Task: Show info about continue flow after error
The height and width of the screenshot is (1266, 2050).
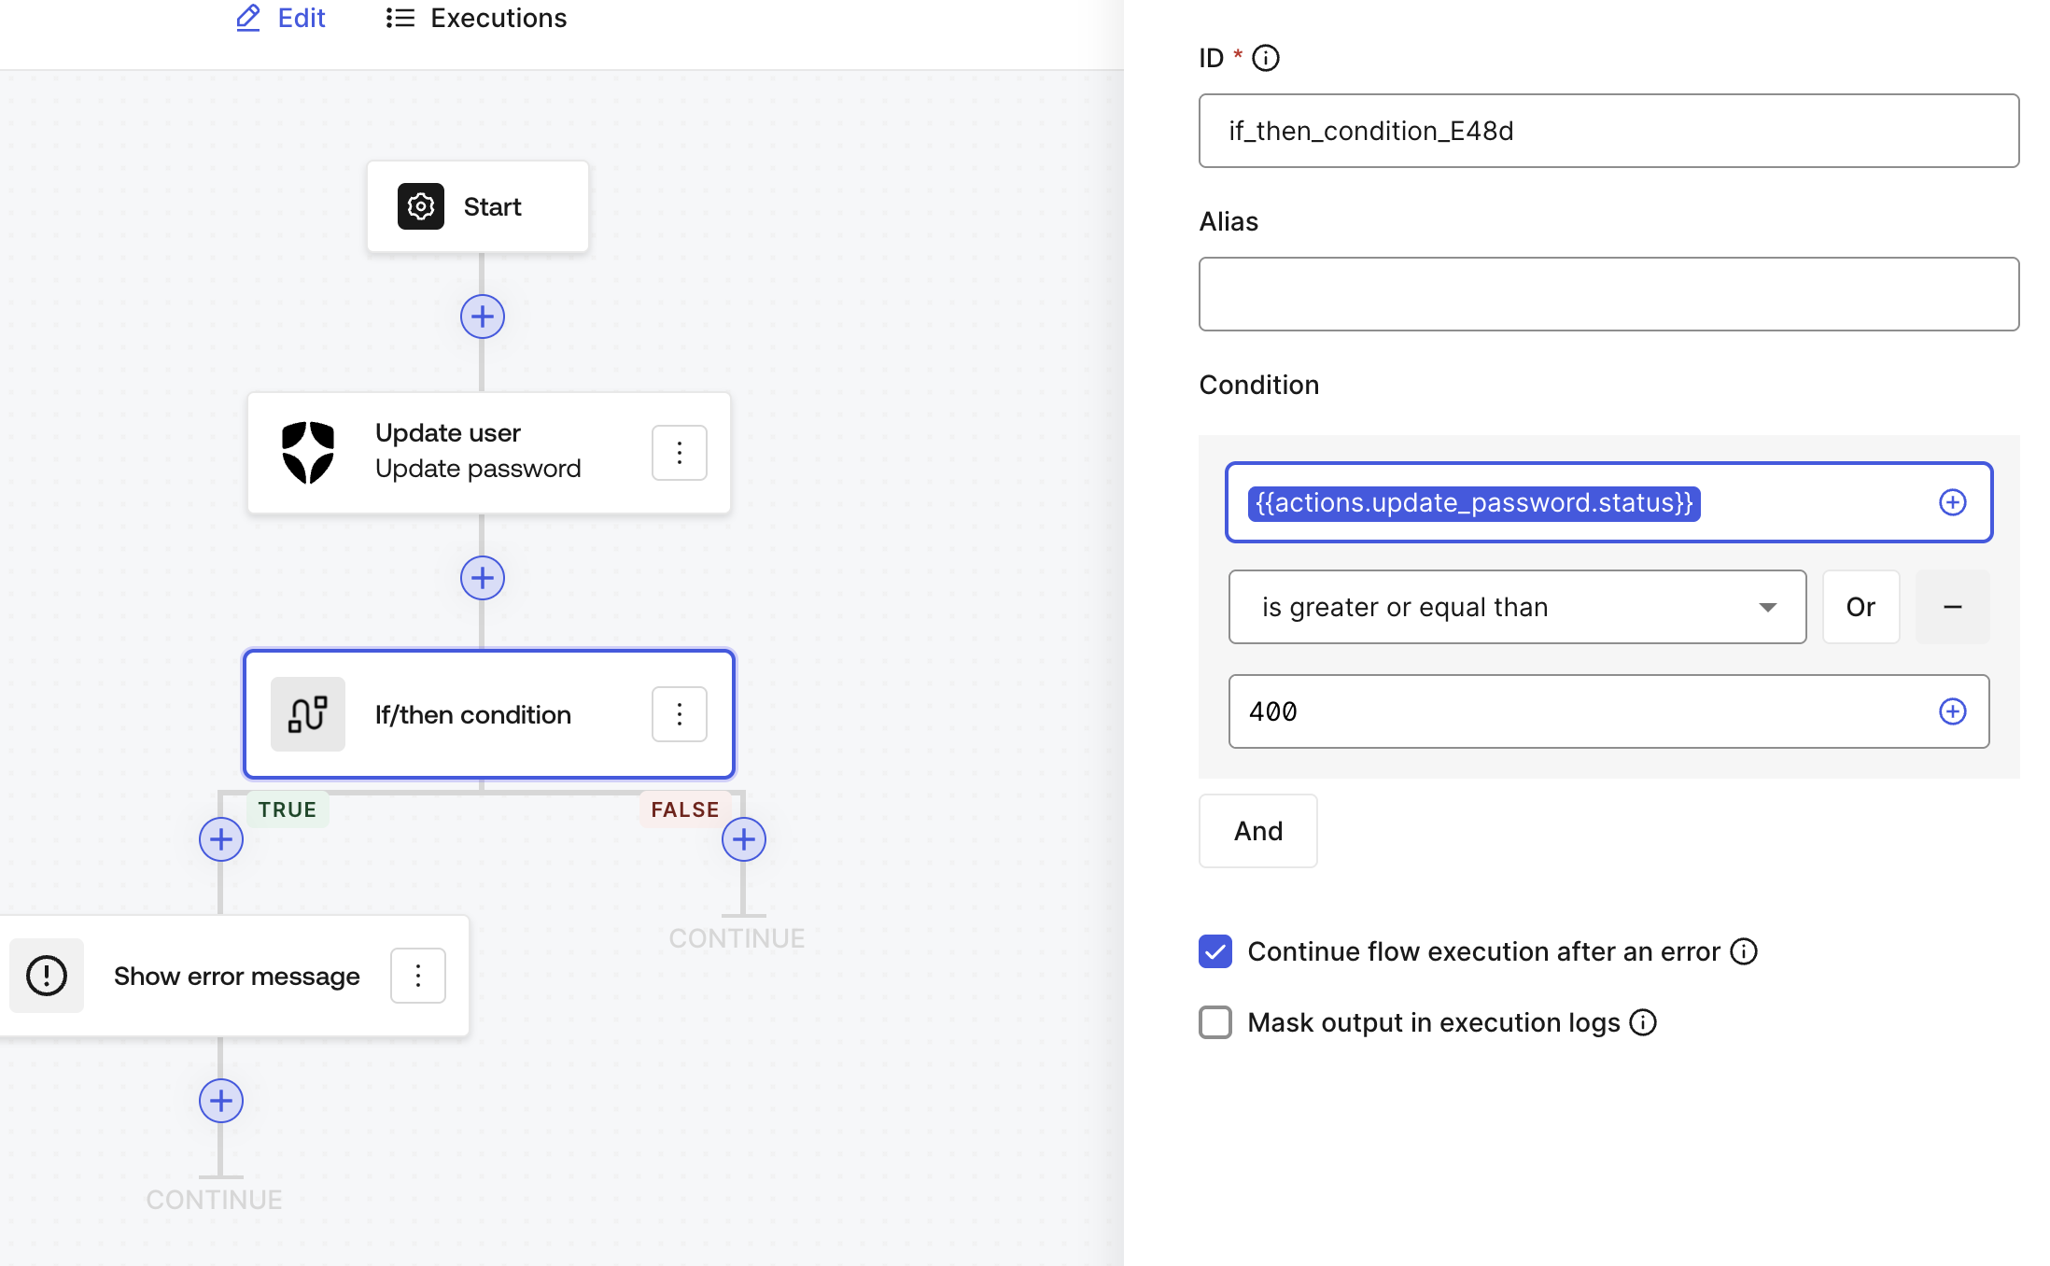Action: (1744, 951)
